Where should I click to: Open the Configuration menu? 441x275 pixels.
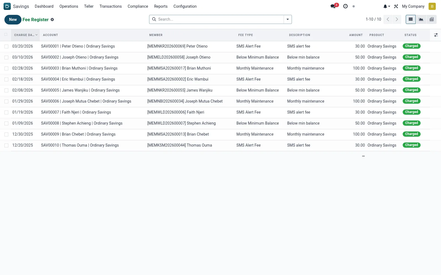click(185, 6)
